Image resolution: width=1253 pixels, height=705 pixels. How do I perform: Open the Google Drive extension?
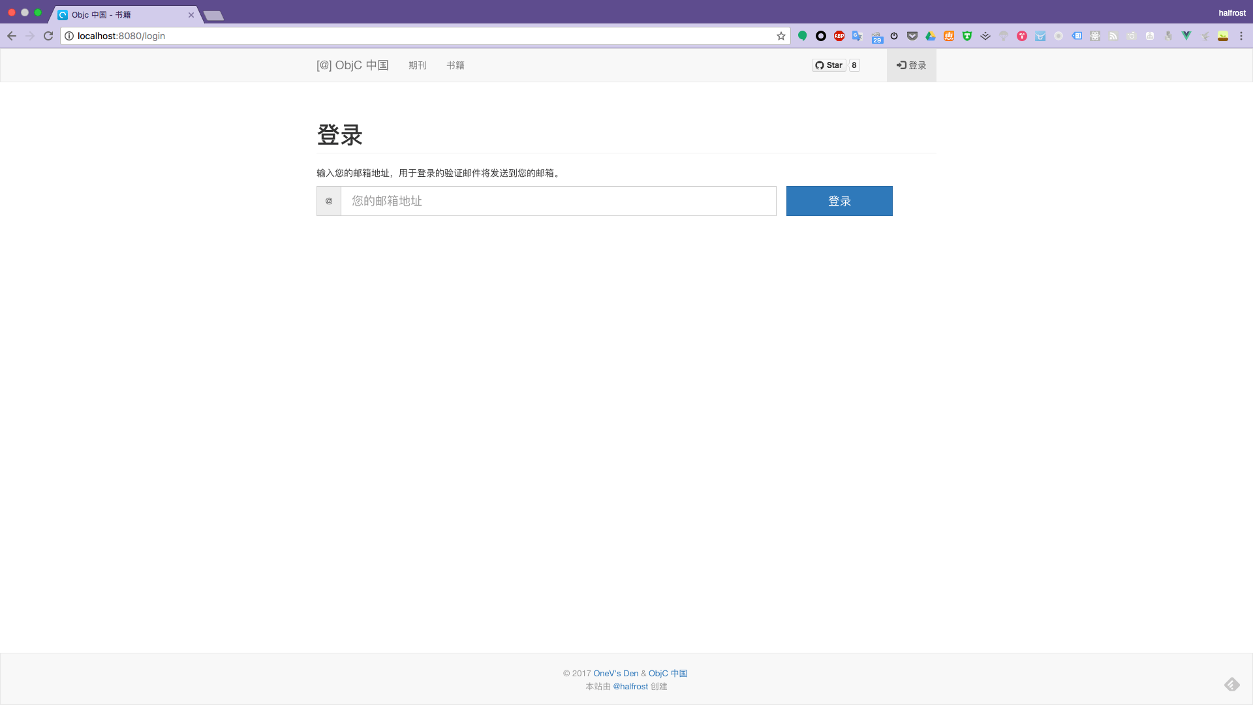point(931,36)
